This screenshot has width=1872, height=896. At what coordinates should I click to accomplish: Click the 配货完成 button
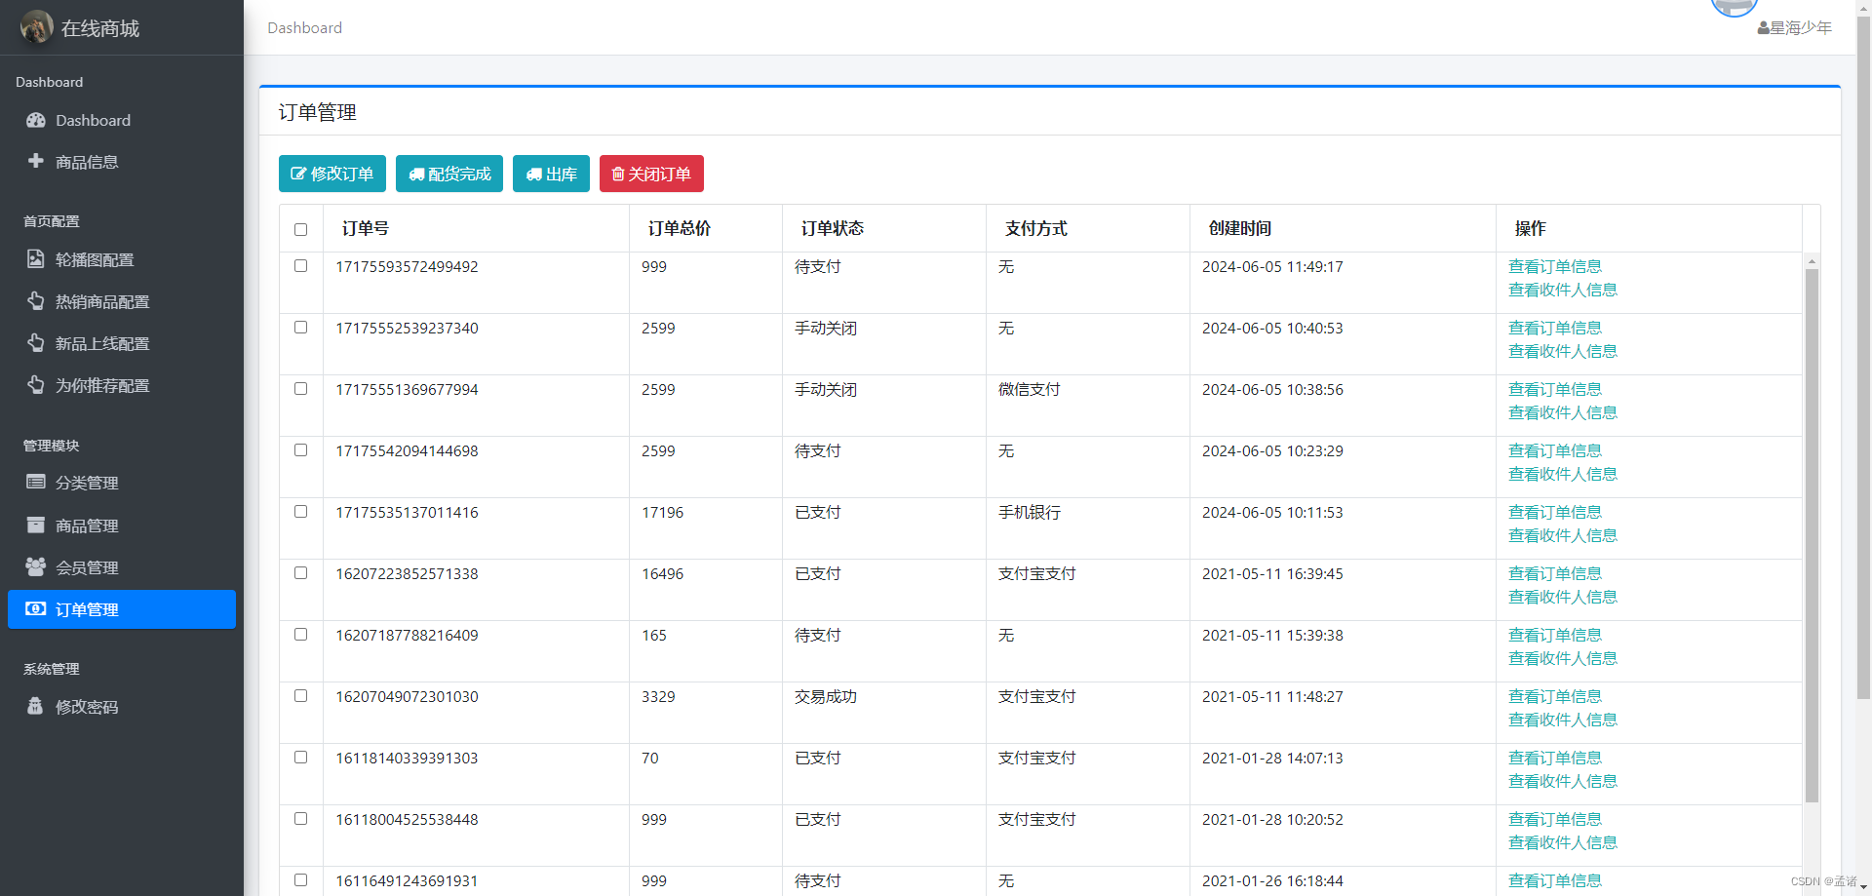pos(449,174)
